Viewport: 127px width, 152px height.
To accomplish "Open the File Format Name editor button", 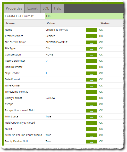I will (x=91, y=43).
